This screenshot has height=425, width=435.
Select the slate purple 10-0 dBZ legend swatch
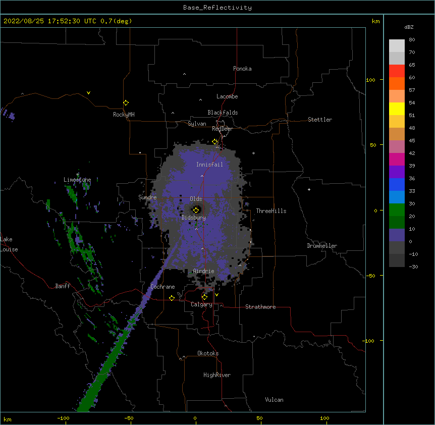397,235
